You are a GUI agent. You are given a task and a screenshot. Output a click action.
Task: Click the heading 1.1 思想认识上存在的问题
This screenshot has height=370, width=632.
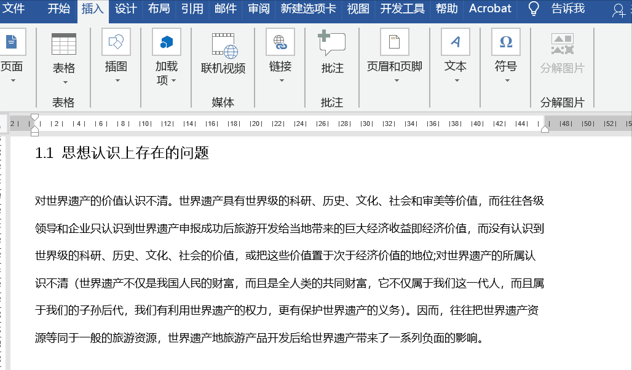(122, 153)
